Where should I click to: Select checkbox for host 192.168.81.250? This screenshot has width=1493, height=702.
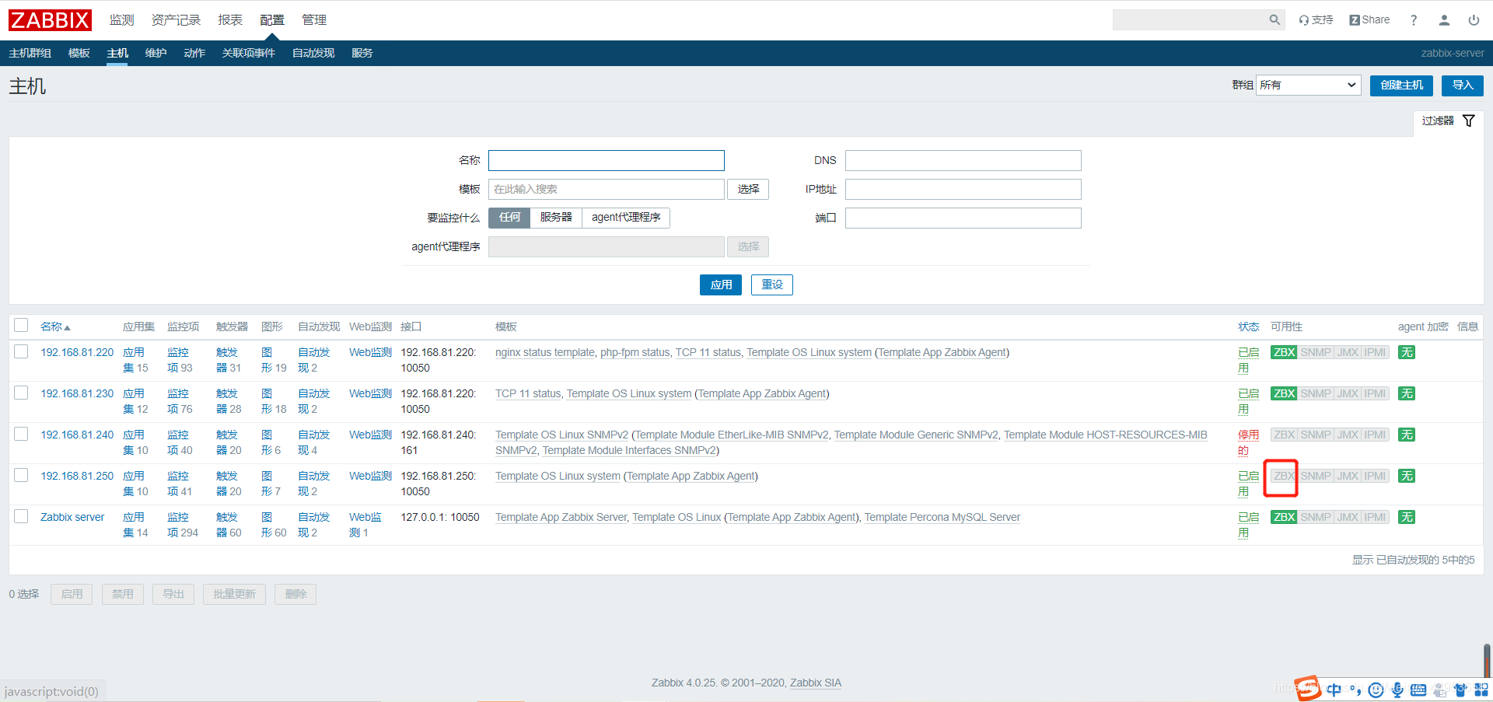pyautogui.click(x=21, y=475)
